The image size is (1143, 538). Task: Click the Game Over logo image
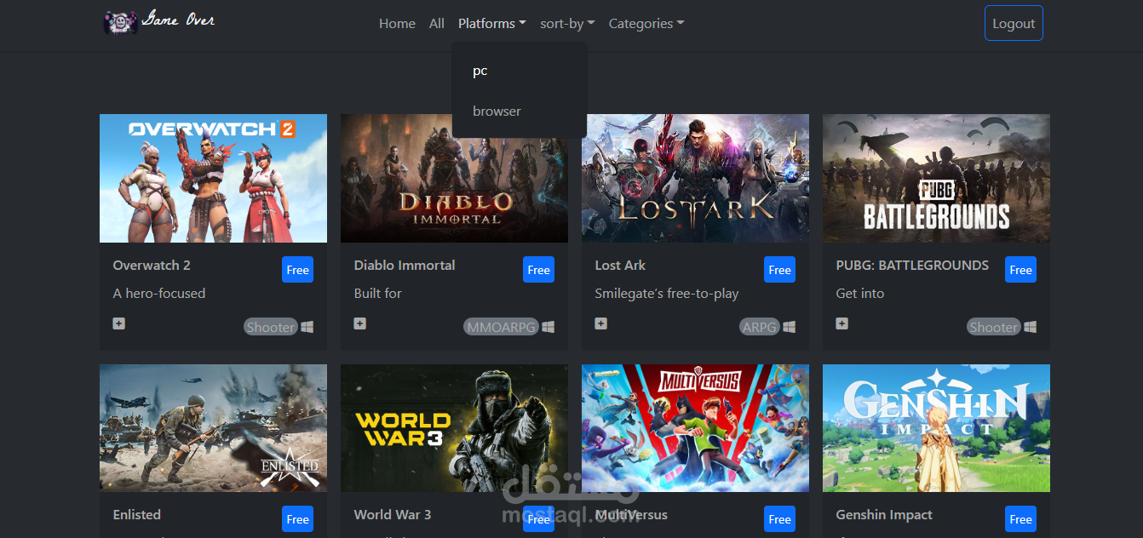tap(159, 20)
